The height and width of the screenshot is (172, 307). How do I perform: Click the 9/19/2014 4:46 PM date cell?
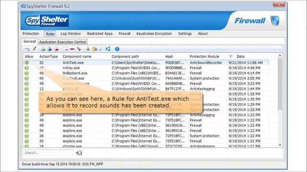click(x=244, y=68)
